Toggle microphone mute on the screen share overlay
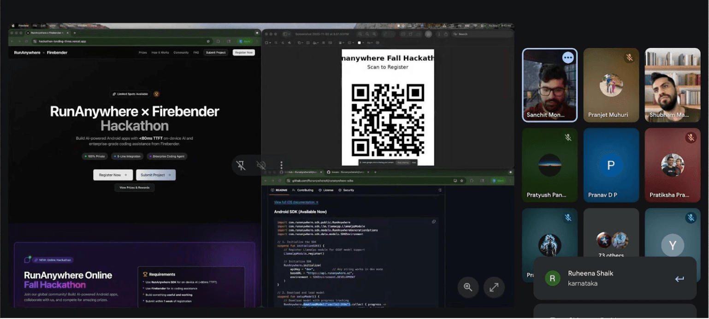The width and height of the screenshot is (709, 319). point(261,165)
